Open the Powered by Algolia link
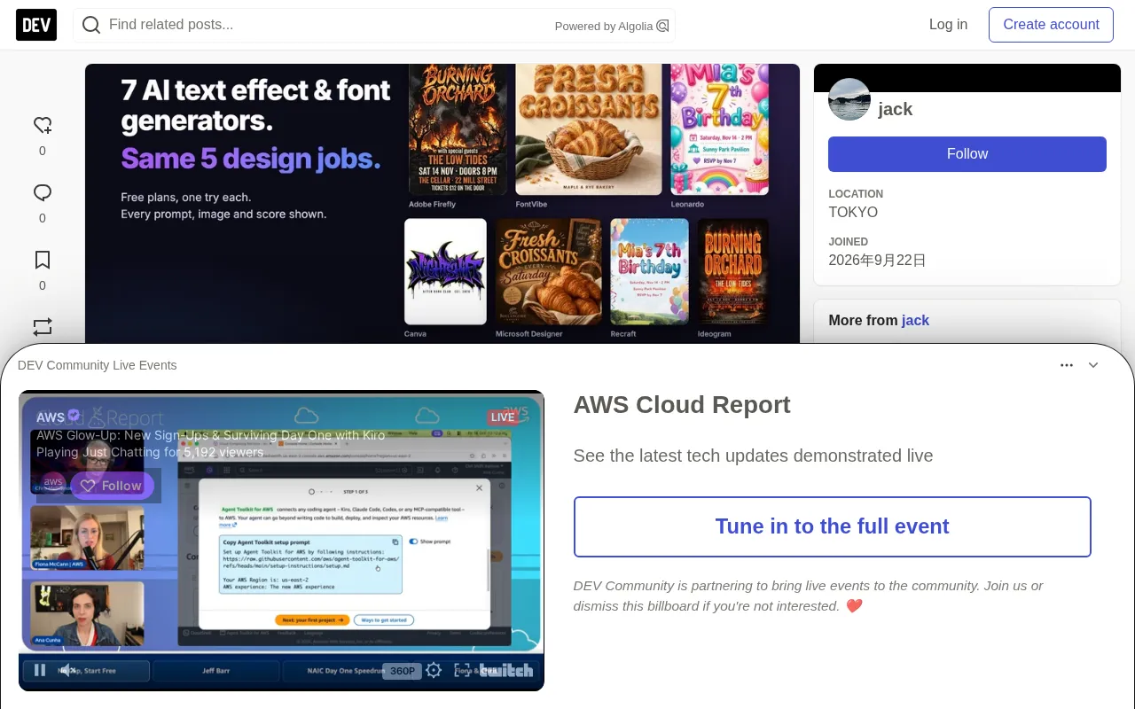 [612, 26]
